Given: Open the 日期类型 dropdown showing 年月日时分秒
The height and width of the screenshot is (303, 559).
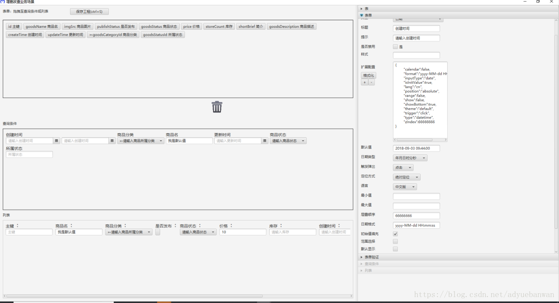Looking at the screenshot, I should tap(409, 158).
